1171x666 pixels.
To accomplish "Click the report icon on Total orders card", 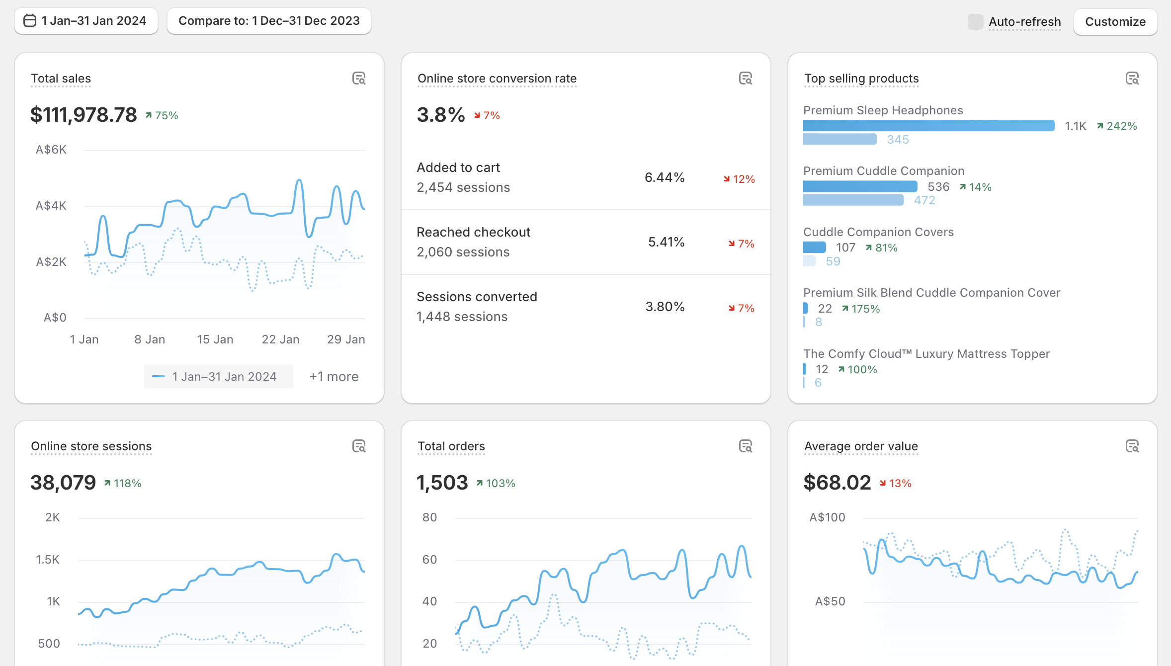I will point(746,446).
